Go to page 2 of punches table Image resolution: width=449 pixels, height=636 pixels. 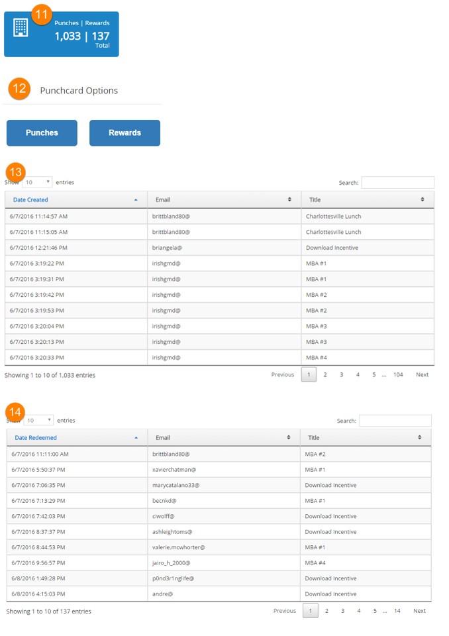point(325,374)
